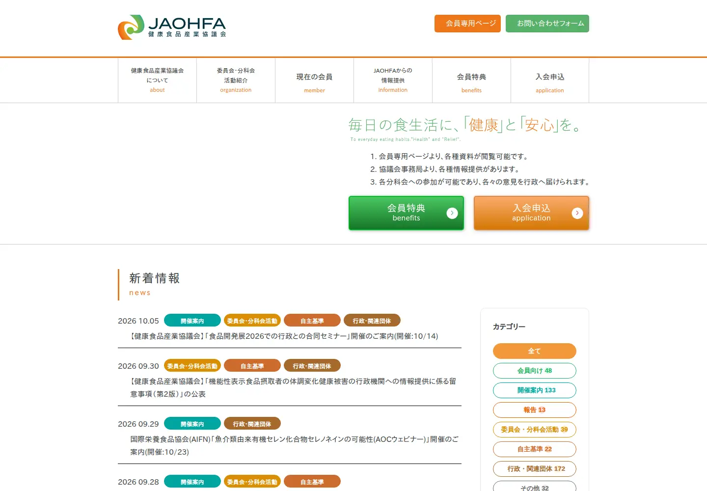The image size is (707, 491).
Task: Go to 現在の会員 member menu
Action: (x=314, y=80)
